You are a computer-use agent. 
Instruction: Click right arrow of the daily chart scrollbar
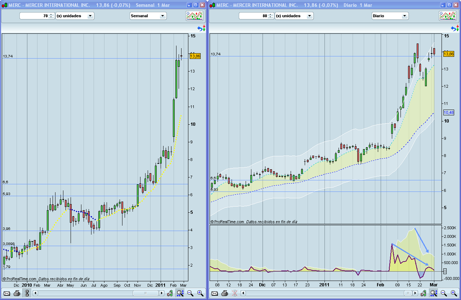(415, 293)
